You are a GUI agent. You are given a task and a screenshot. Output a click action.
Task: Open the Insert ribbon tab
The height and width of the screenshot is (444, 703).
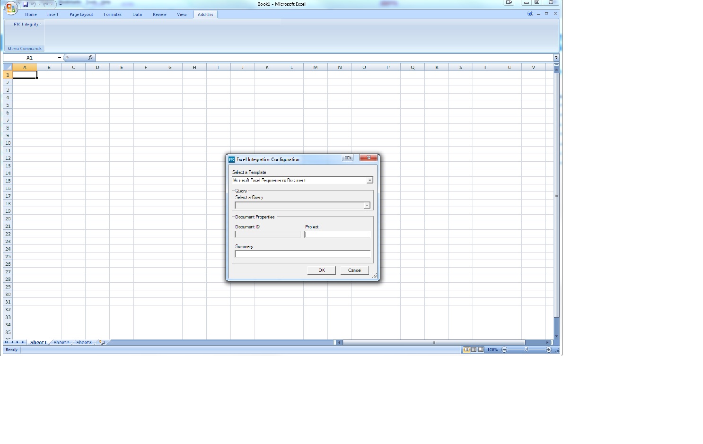(53, 14)
